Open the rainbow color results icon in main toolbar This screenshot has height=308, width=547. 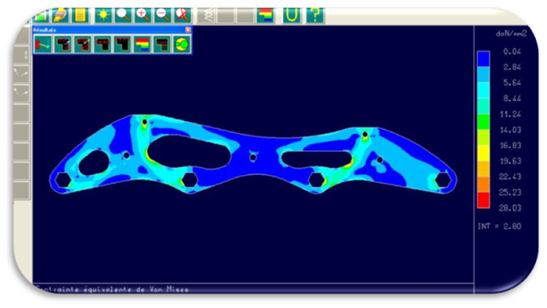[266, 15]
